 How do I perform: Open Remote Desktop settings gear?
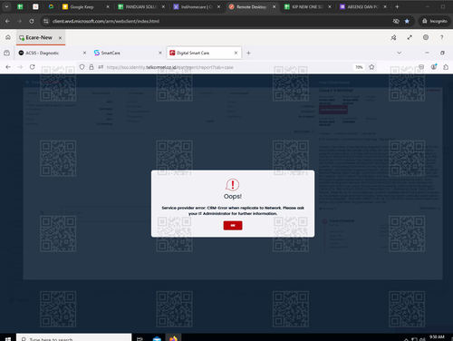(x=426, y=37)
